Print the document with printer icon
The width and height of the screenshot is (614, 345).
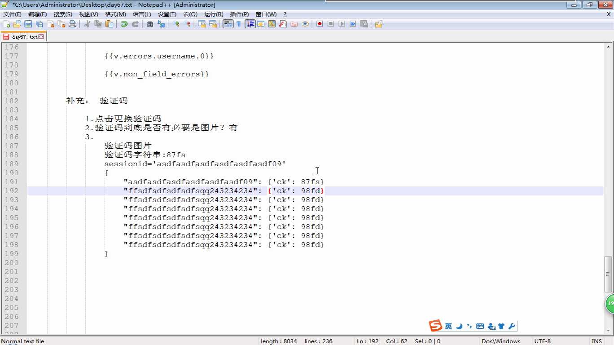click(x=72, y=24)
